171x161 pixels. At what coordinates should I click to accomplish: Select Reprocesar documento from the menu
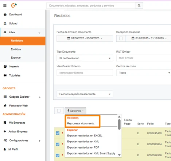(81, 123)
